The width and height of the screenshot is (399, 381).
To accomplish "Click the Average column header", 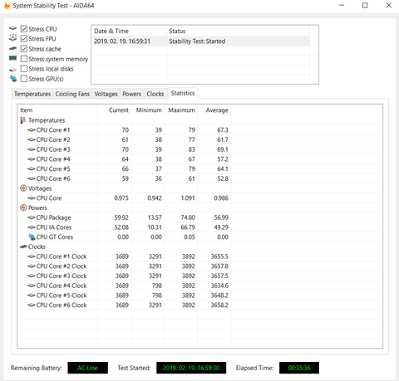I will 214,110.
